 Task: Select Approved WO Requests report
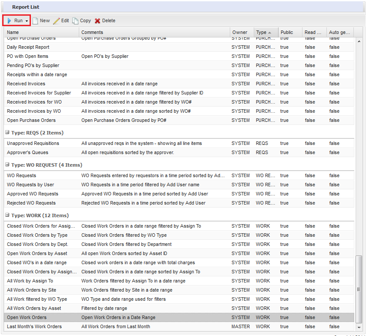[x=179, y=194]
